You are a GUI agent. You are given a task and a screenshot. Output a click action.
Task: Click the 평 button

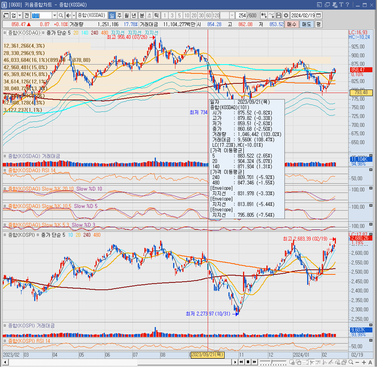pyautogui.click(x=318, y=24)
